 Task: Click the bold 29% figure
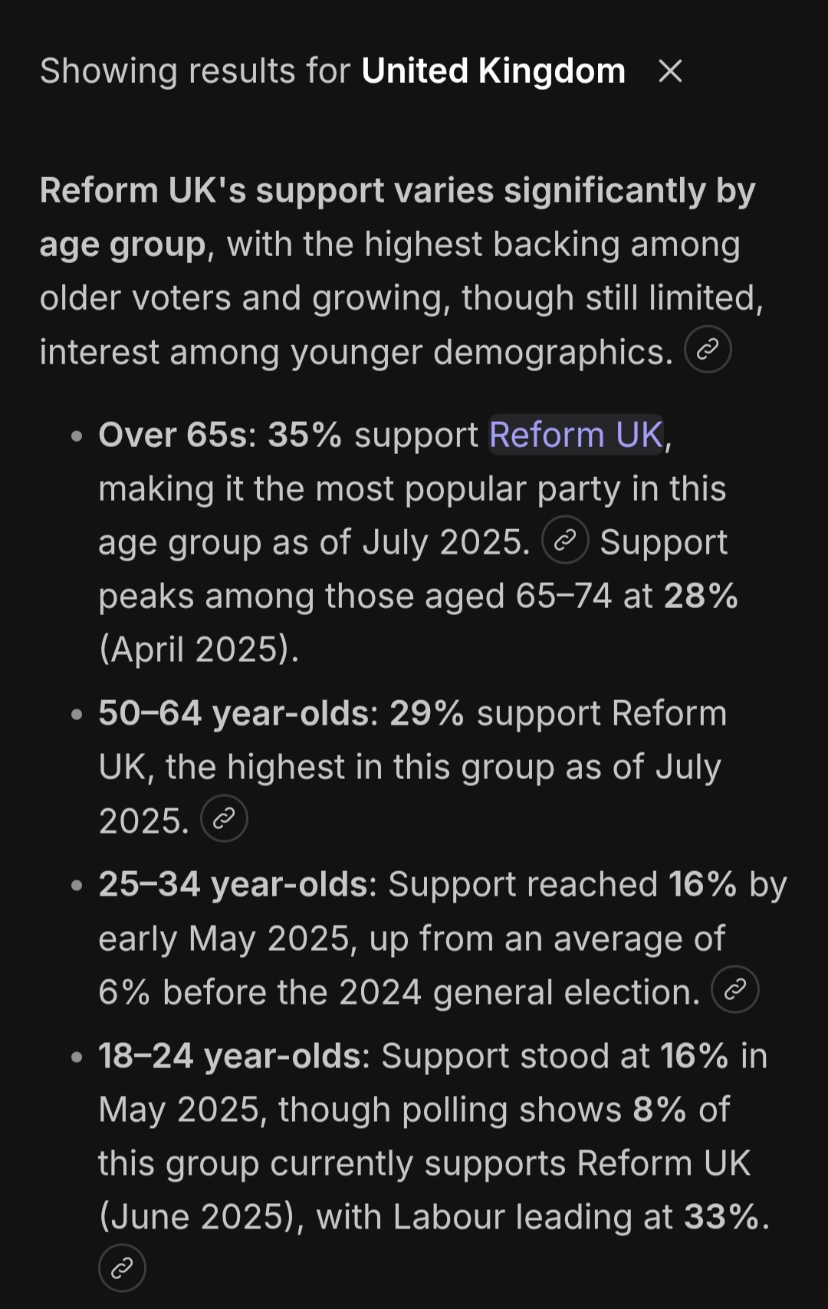point(426,713)
